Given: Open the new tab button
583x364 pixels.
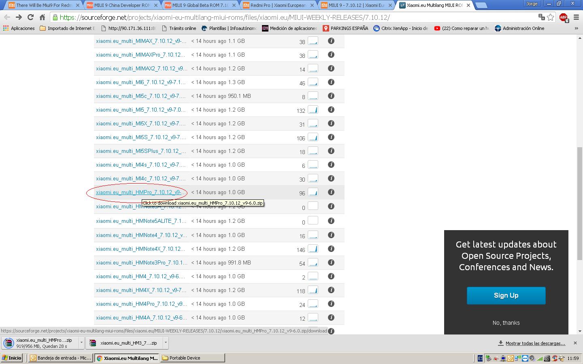Looking at the screenshot, I should (x=481, y=5).
